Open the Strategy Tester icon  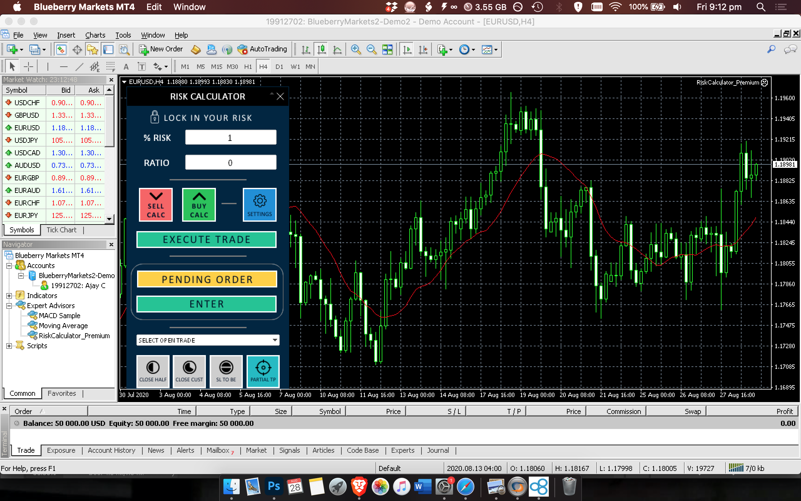(x=124, y=49)
